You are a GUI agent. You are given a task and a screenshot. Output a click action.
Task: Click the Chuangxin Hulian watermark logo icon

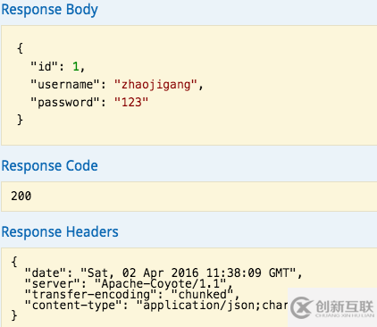301,307
